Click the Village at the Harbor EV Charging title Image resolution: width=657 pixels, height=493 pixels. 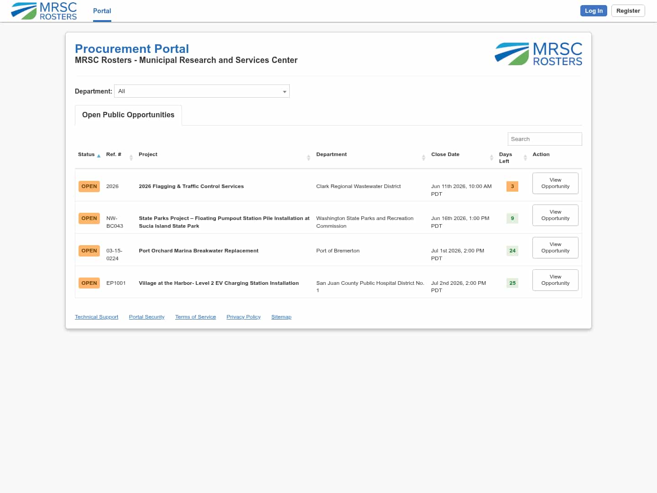coord(219,283)
